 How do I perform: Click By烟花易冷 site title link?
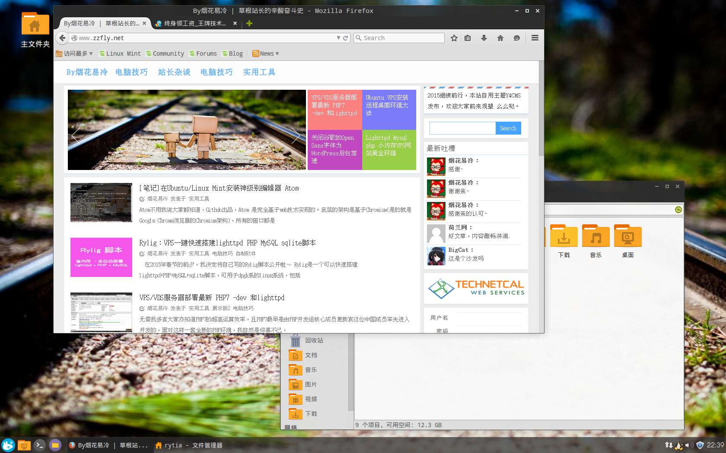pyautogui.click(x=87, y=72)
